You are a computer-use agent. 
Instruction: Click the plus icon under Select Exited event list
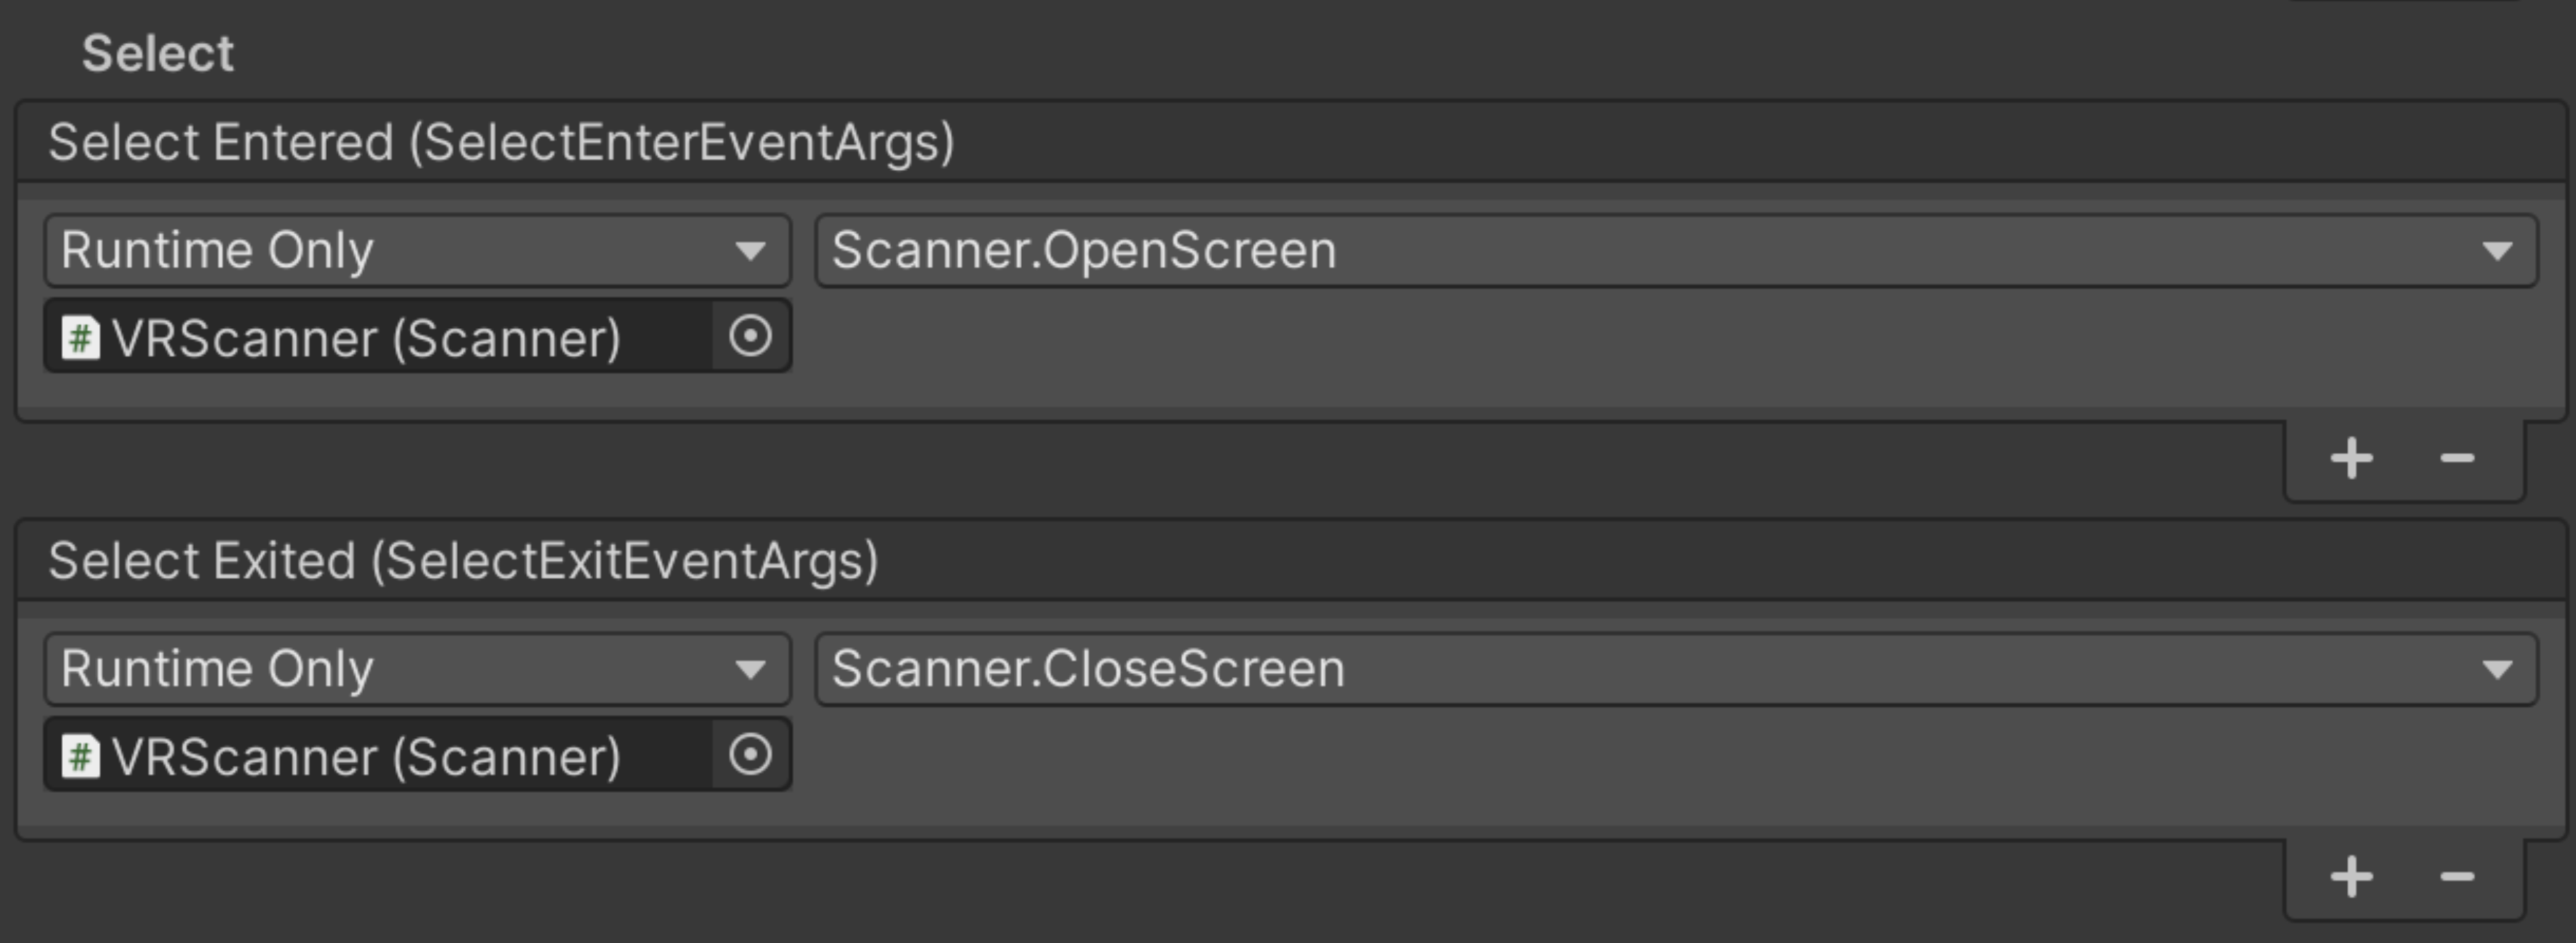pyautogui.click(x=2351, y=877)
